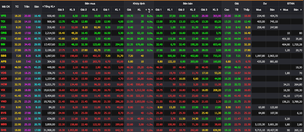Click the Bên bán group header
Screen dimensions: 304x132
[x=188, y=4]
